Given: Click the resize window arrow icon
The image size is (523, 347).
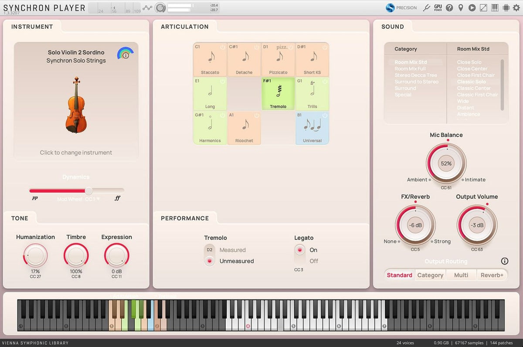Looking at the screenshot, I should pyautogui.click(x=483, y=7).
